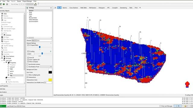Click the Wells icon in the tree
The width and height of the screenshot is (193, 108).
pos(2,14)
